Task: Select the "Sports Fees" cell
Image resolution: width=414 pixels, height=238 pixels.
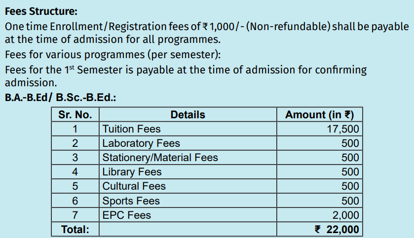Action: 131,201
